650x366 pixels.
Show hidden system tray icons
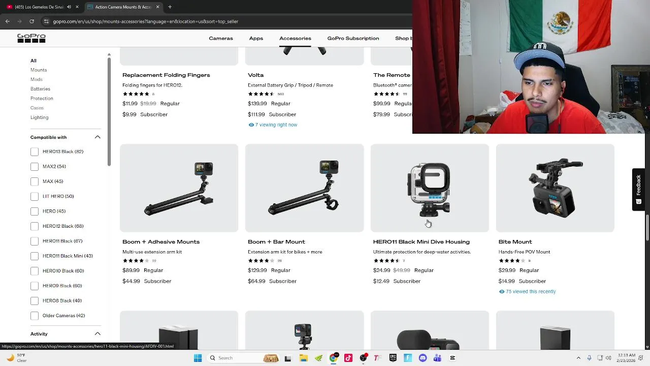tap(578, 358)
